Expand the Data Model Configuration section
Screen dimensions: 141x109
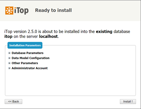[9, 58]
